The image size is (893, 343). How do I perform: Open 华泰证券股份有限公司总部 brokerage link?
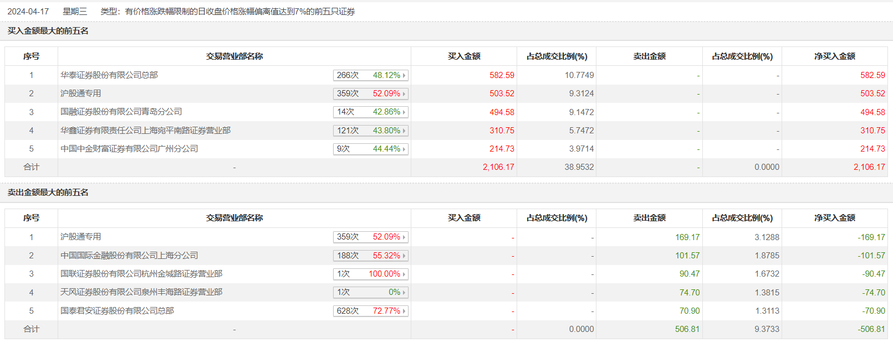pos(109,75)
